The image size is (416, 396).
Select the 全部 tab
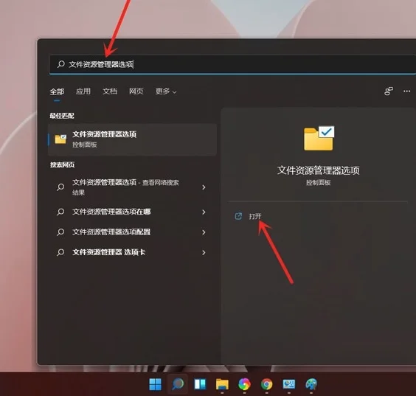click(x=57, y=91)
